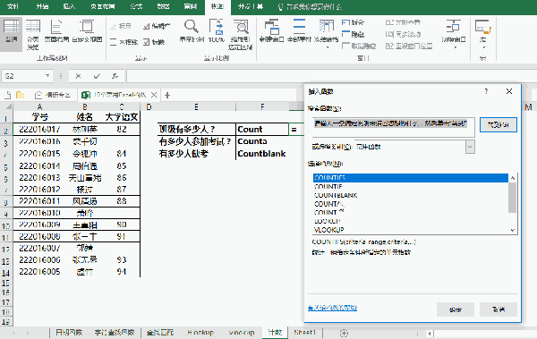Click Cancel in the Insert Function dialog
The image size is (537, 339).
499,309
